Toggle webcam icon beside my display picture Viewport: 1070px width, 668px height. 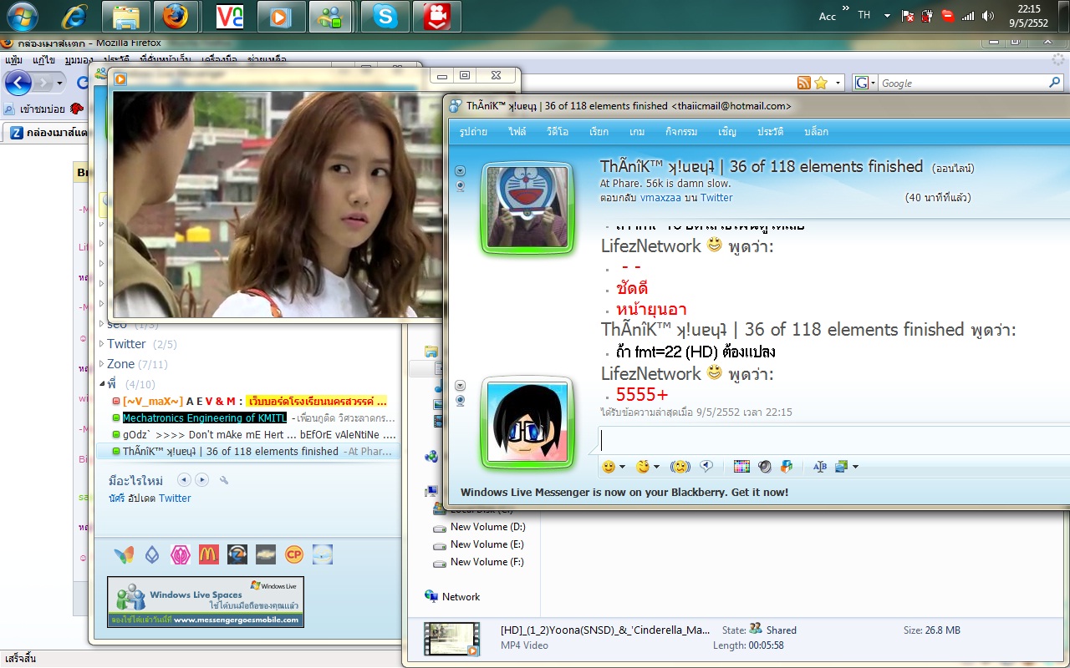[x=460, y=401]
